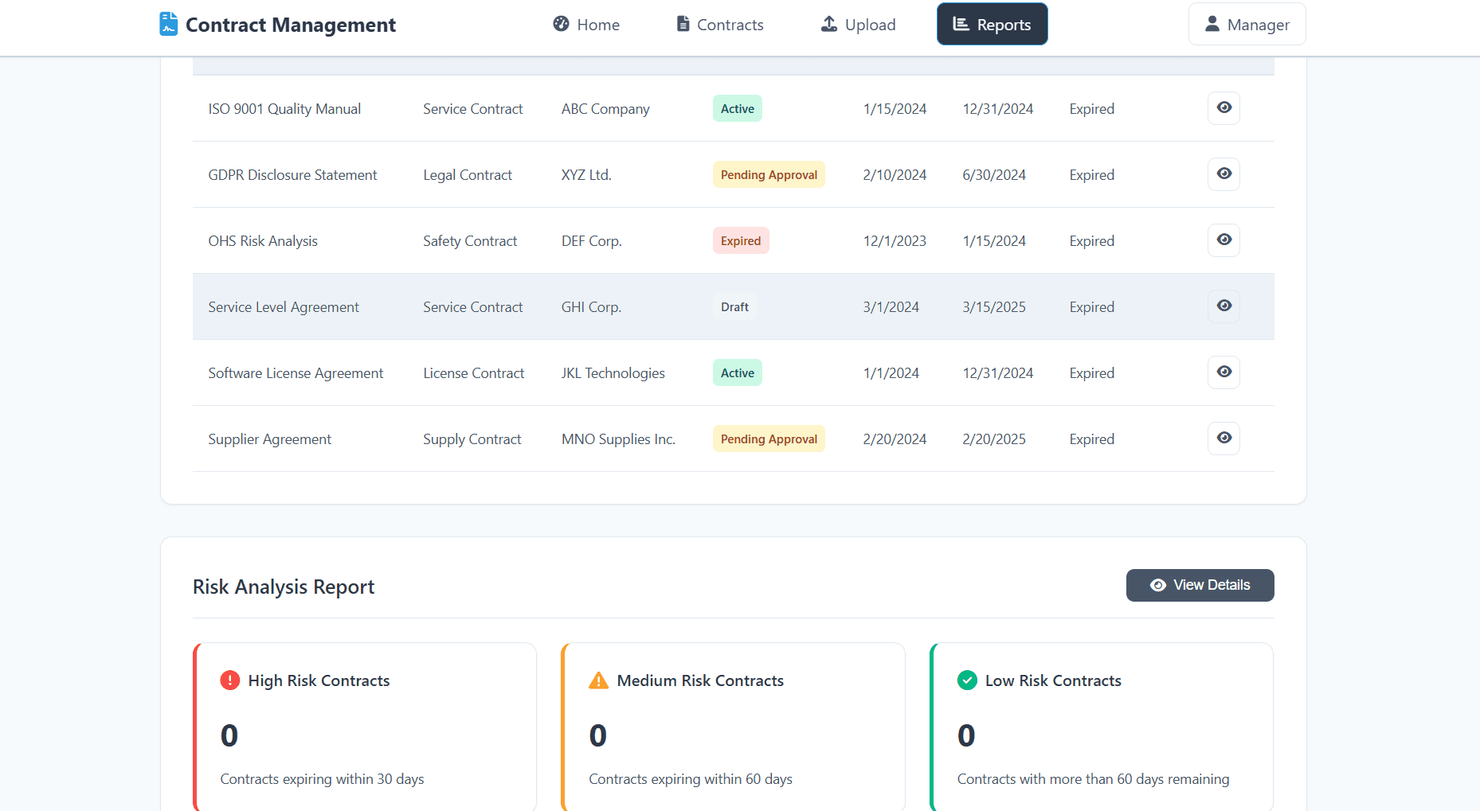1480x811 pixels.
Task: Click eye icon for Supplier Agreement
Action: coord(1224,439)
